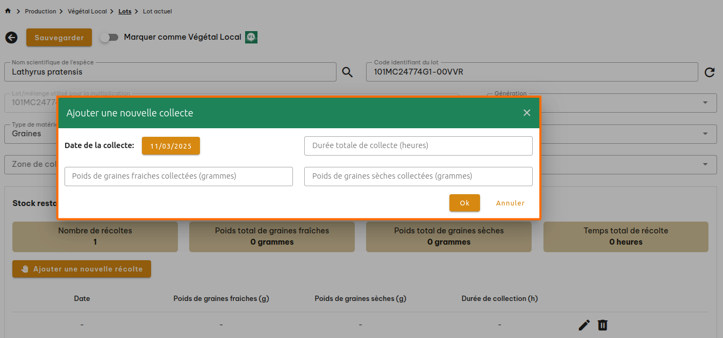Toggle the Marquer comme Végétal Local switch
723x338 pixels.
[x=109, y=38]
